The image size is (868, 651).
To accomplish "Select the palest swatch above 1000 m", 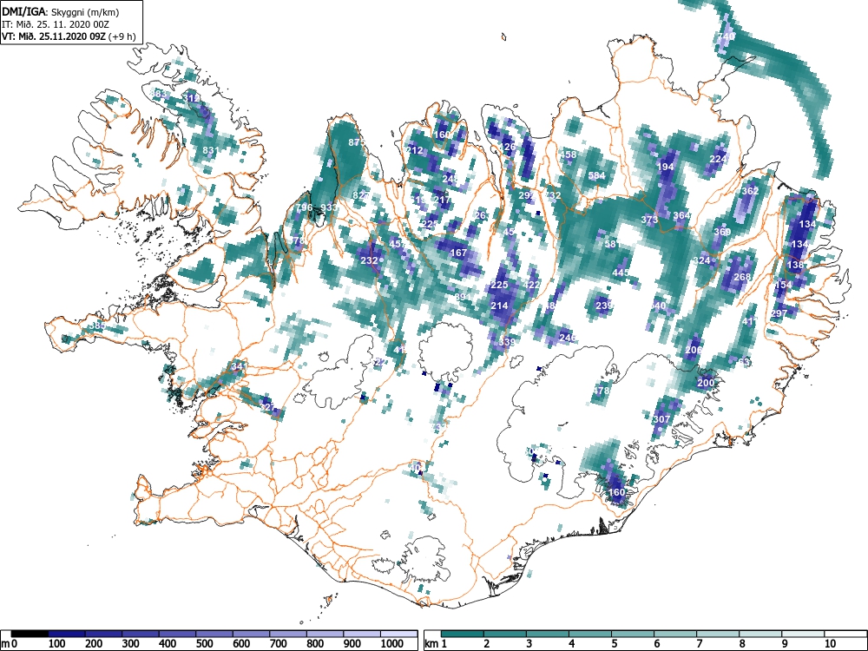I will click(x=398, y=634).
